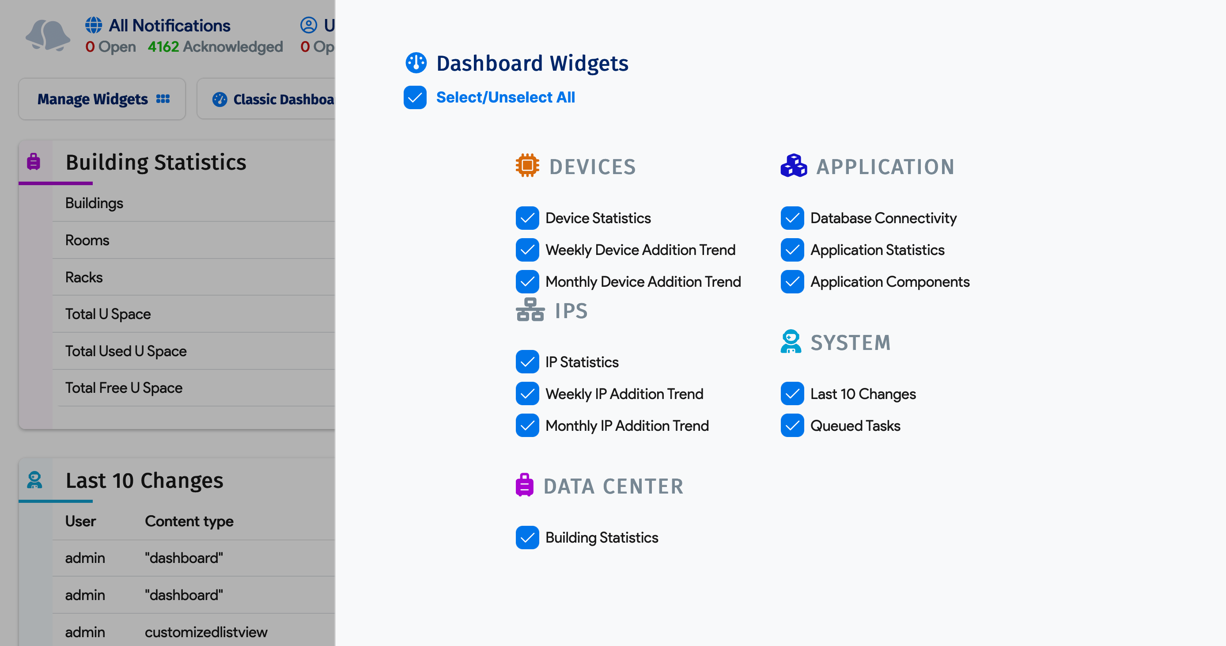Image resolution: width=1226 pixels, height=646 pixels.
Task: Click the Devices category chip icon
Action: [527, 166]
